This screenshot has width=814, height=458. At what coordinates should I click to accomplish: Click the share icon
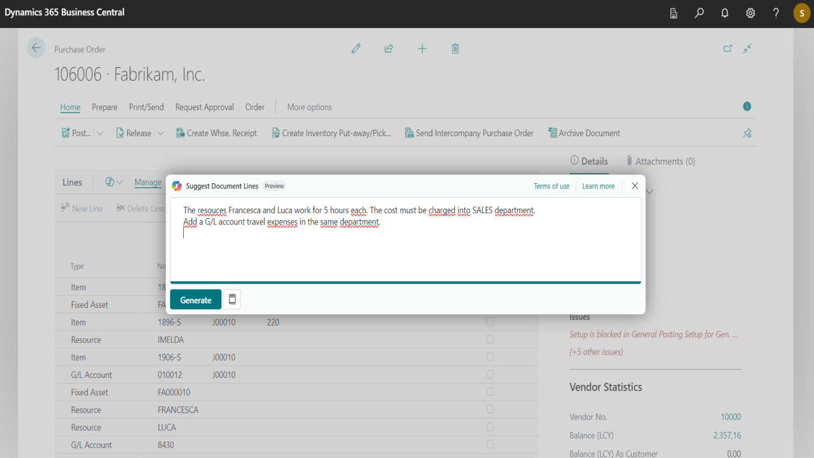[x=389, y=48]
